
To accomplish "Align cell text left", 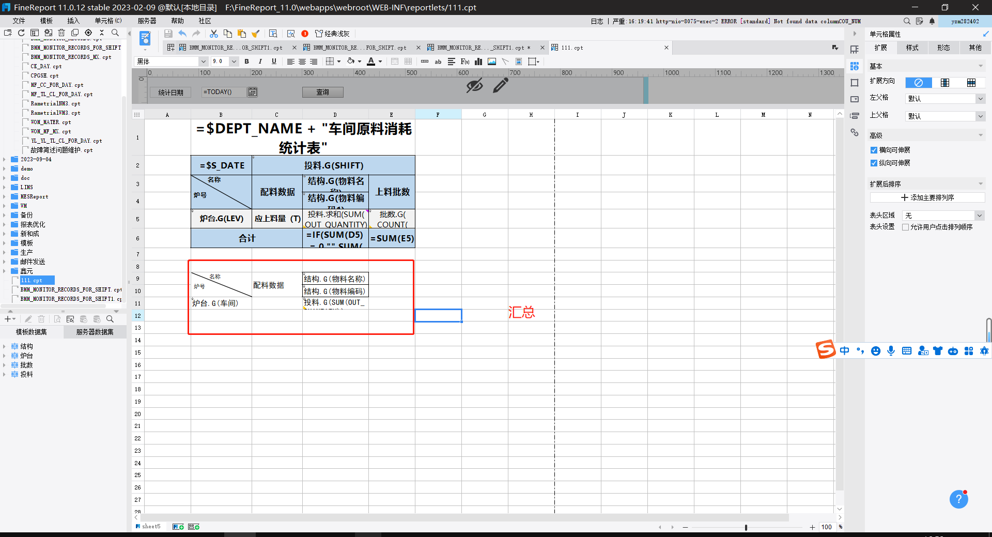I will [291, 62].
